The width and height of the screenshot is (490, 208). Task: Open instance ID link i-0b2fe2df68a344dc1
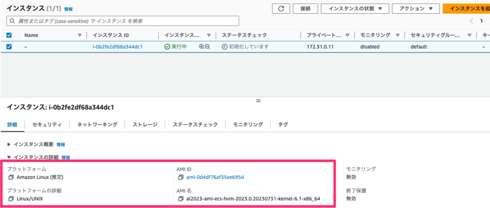pyautogui.click(x=117, y=47)
